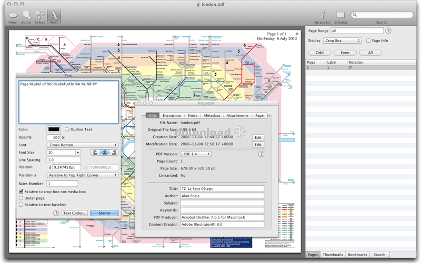Open Display Crop Box dropdown
Viewport: 421px width, 263px height.
point(343,41)
